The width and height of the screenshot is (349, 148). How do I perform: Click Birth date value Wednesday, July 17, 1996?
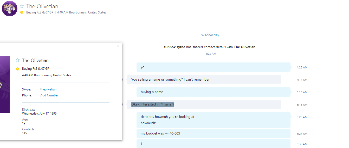pyautogui.click(x=39, y=114)
